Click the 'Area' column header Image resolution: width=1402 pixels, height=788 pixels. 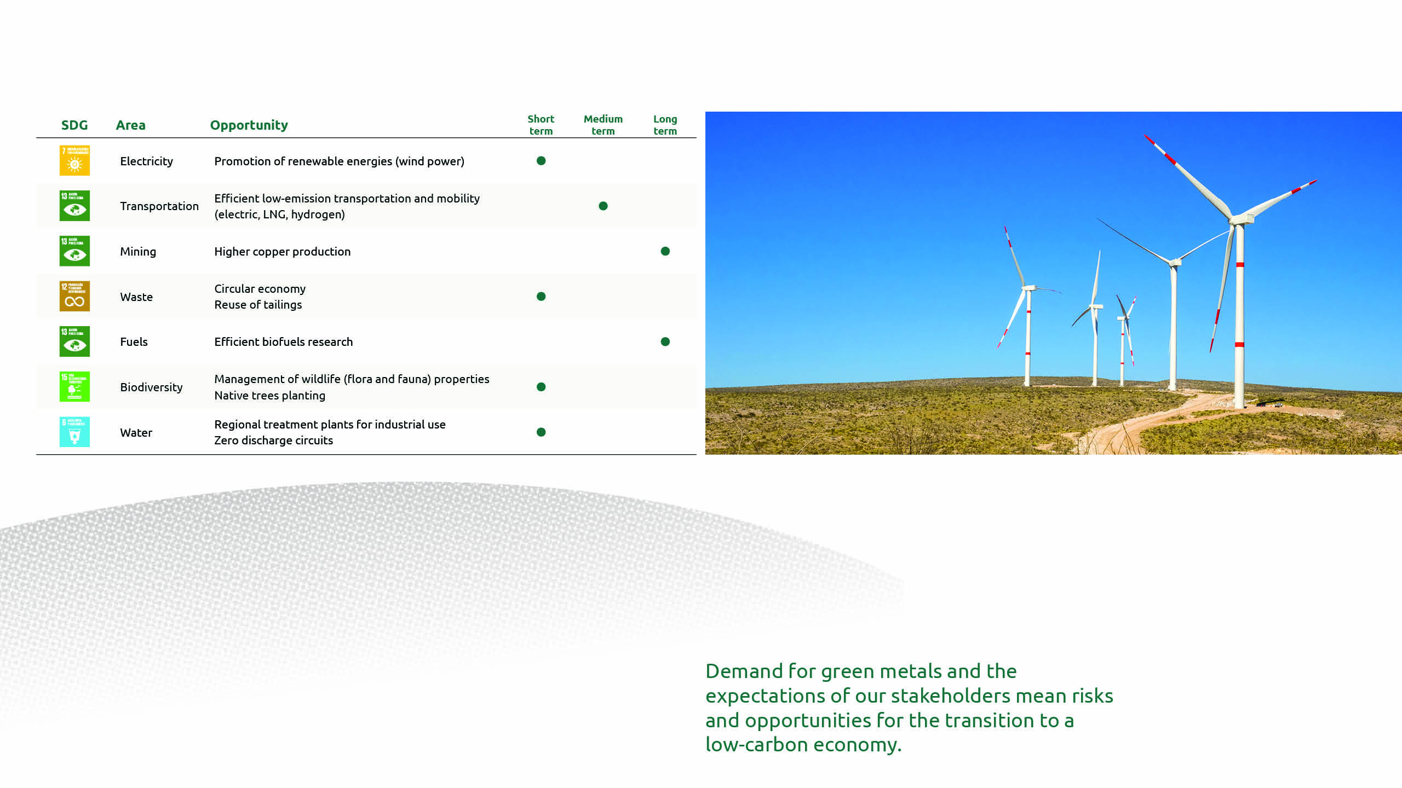click(130, 125)
